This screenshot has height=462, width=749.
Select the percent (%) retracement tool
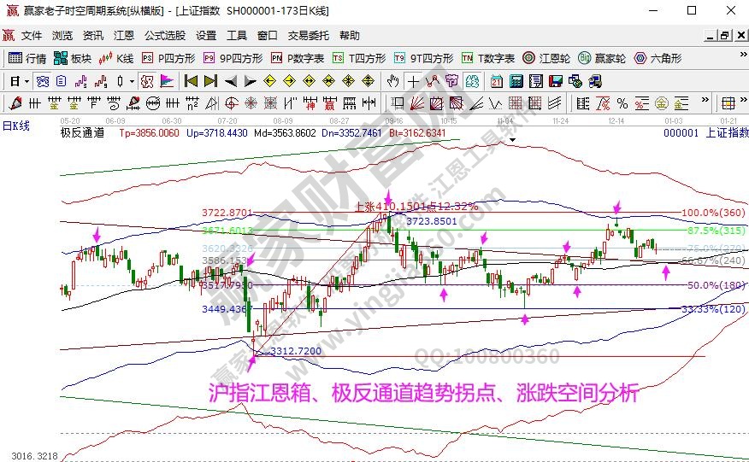[622, 103]
